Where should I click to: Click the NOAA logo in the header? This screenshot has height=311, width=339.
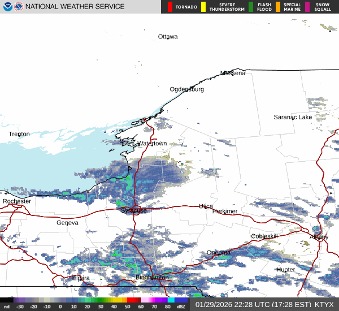click(x=6, y=7)
